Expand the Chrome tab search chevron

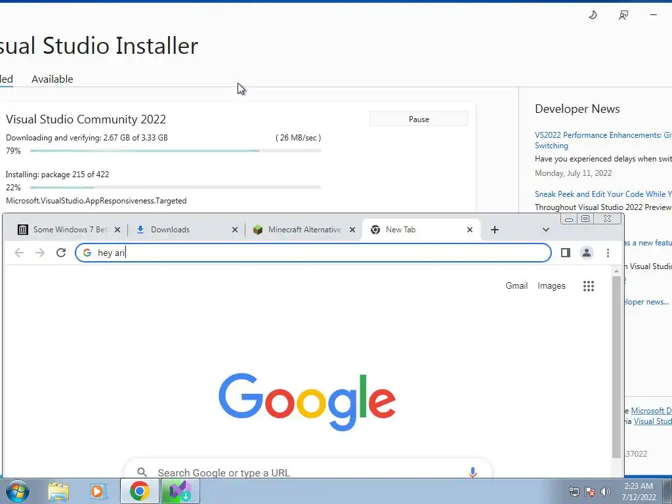point(545,230)
